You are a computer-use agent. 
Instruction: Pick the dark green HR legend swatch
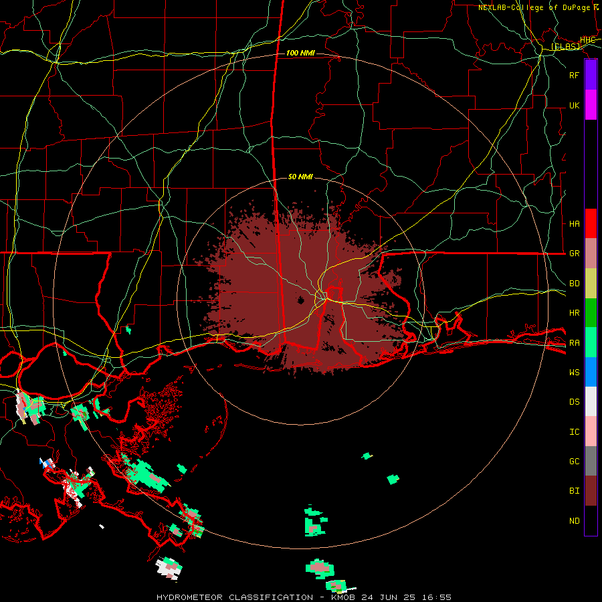point(591,313)
